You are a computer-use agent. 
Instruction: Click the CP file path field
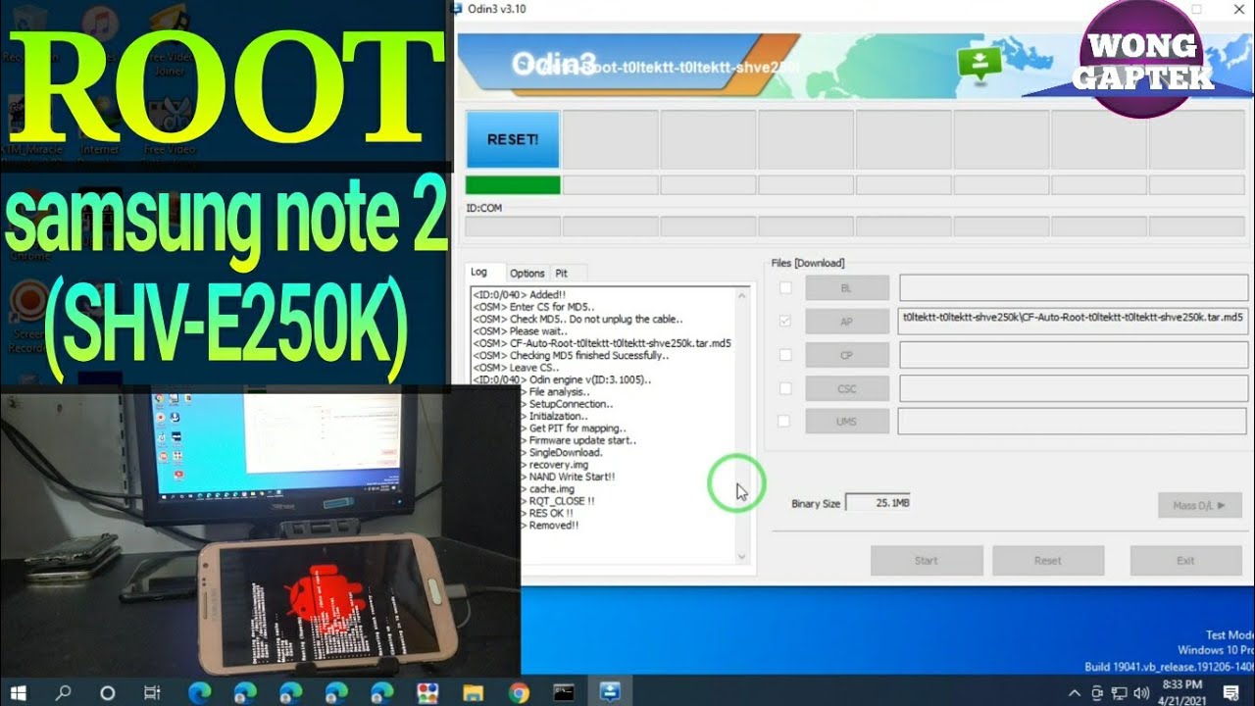1074,355
